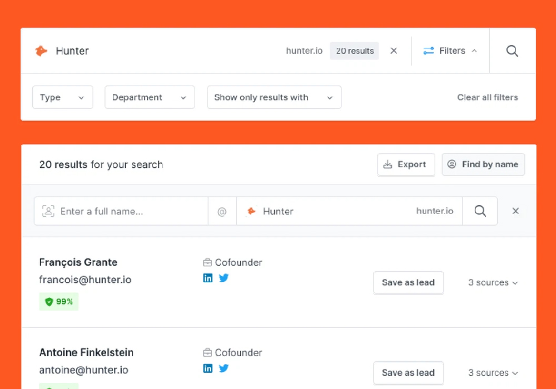Click the 'Find by name' button
This screenshot has width=556, height=389.
[483, 164]
